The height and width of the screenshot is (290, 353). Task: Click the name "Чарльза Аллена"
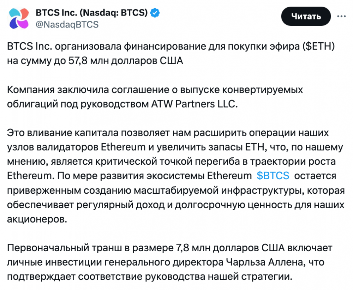tap(266, 262)
